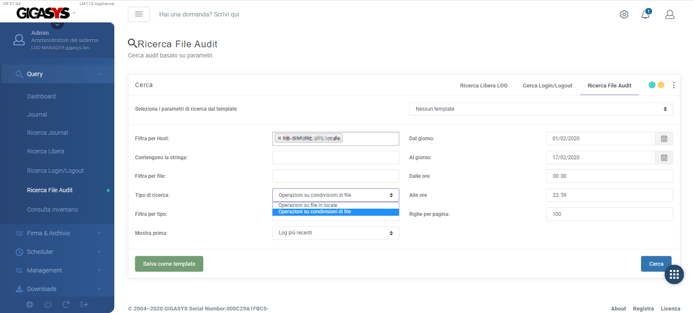
Task: Click the power icon in sidebar footer
Action: click(x=48, y=305)
